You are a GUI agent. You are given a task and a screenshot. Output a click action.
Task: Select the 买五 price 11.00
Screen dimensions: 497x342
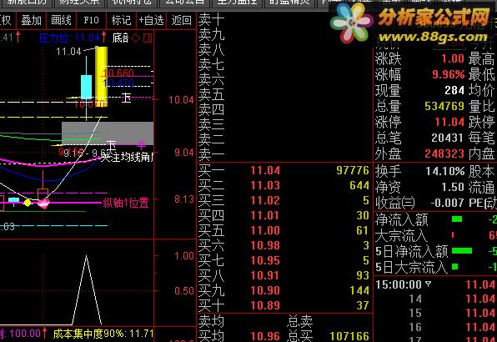click(x=265, y=230)
